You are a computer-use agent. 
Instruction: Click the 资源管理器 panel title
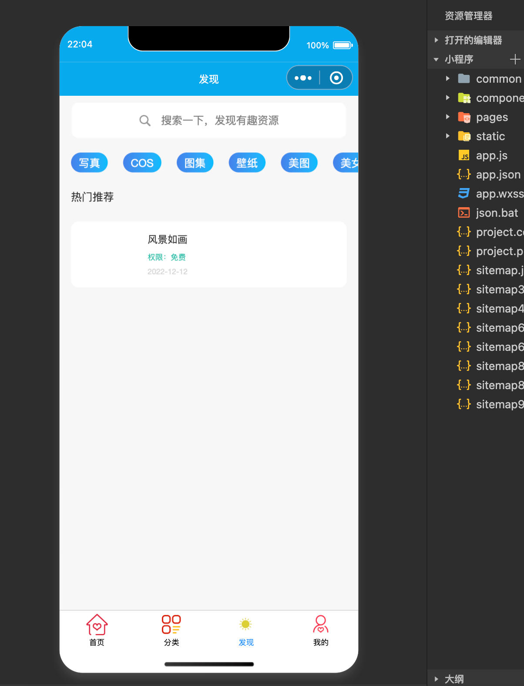(469, 16)
